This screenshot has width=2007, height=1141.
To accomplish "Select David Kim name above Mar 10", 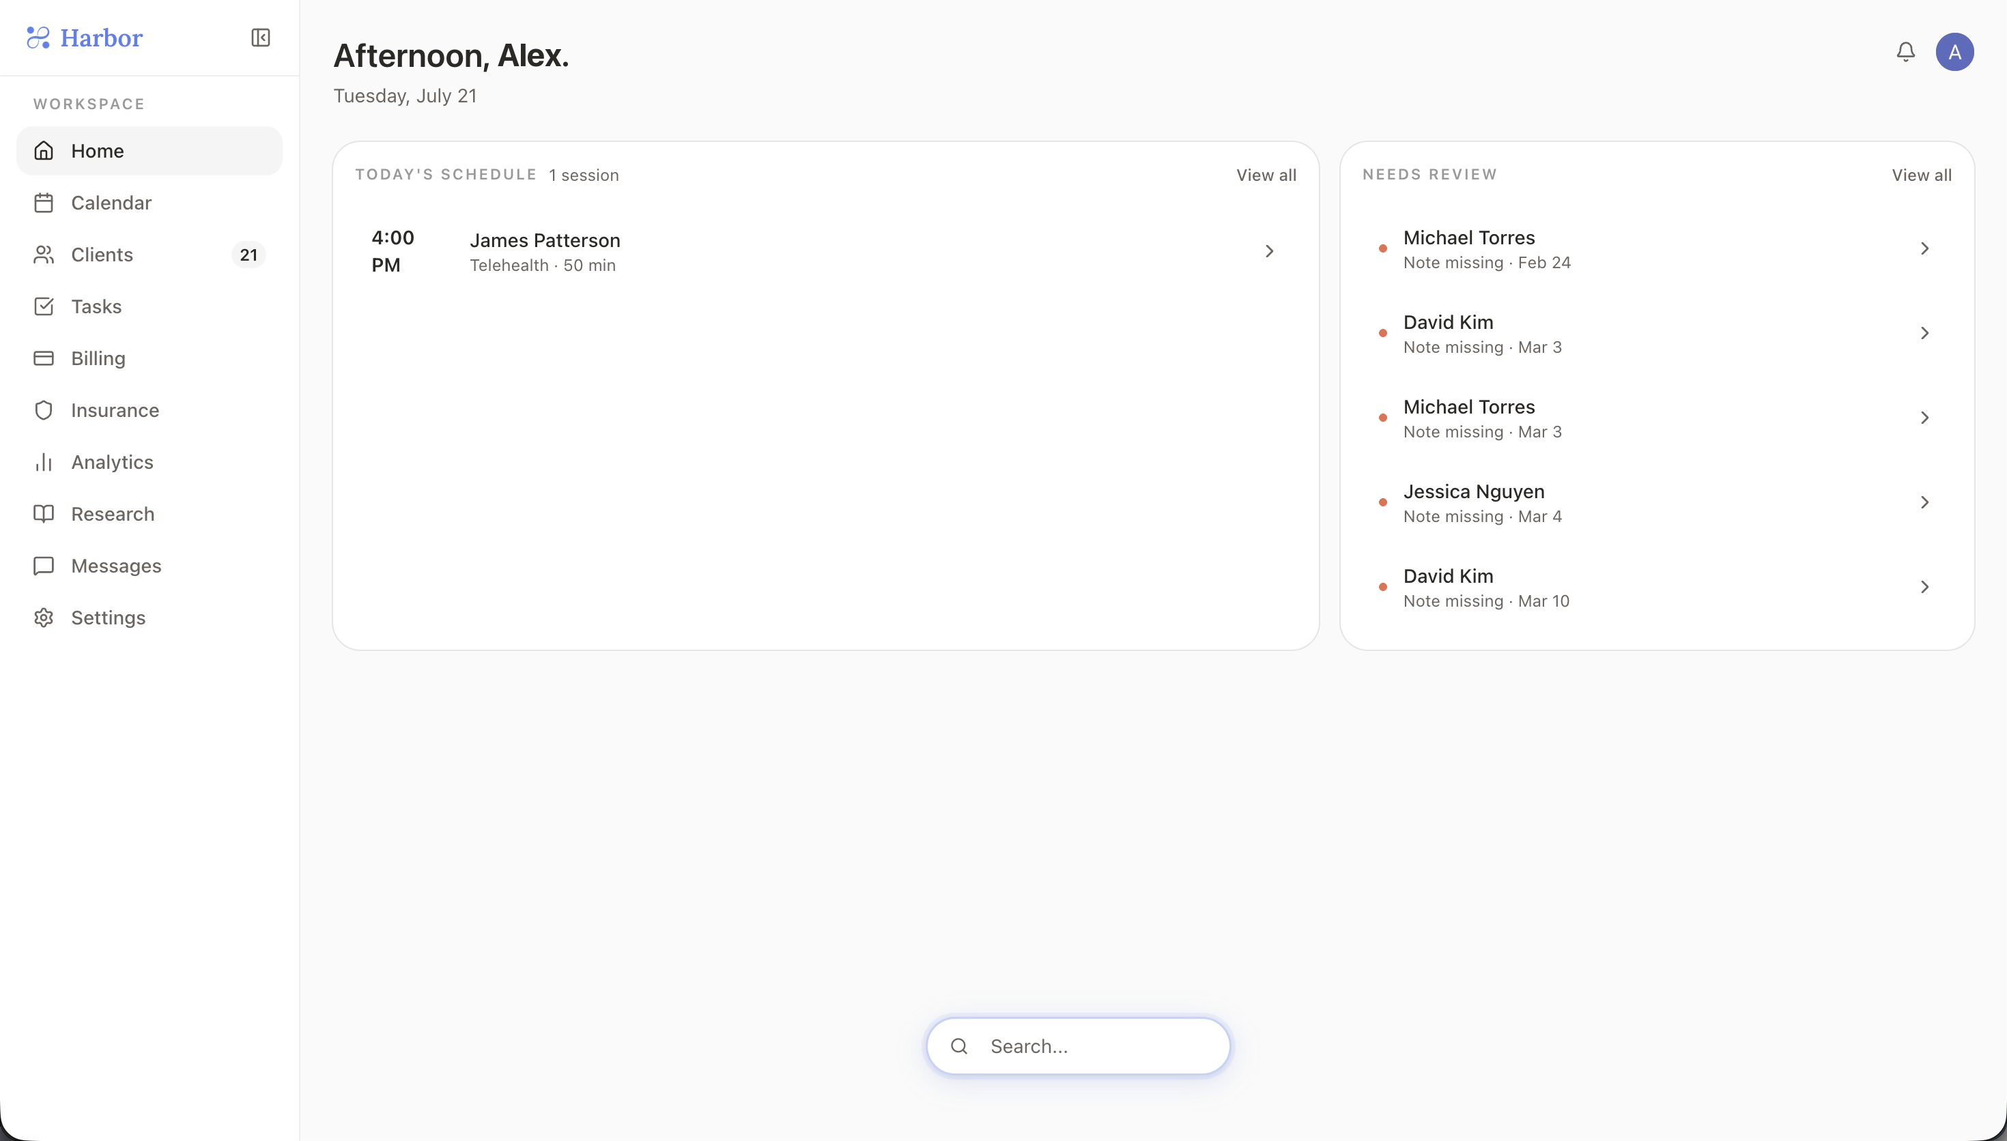I will 1448,576.
